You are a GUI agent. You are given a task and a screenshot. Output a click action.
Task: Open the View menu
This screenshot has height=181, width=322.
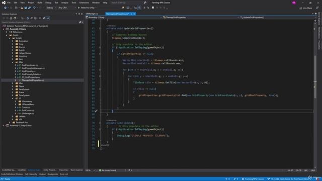coord(22,3)
